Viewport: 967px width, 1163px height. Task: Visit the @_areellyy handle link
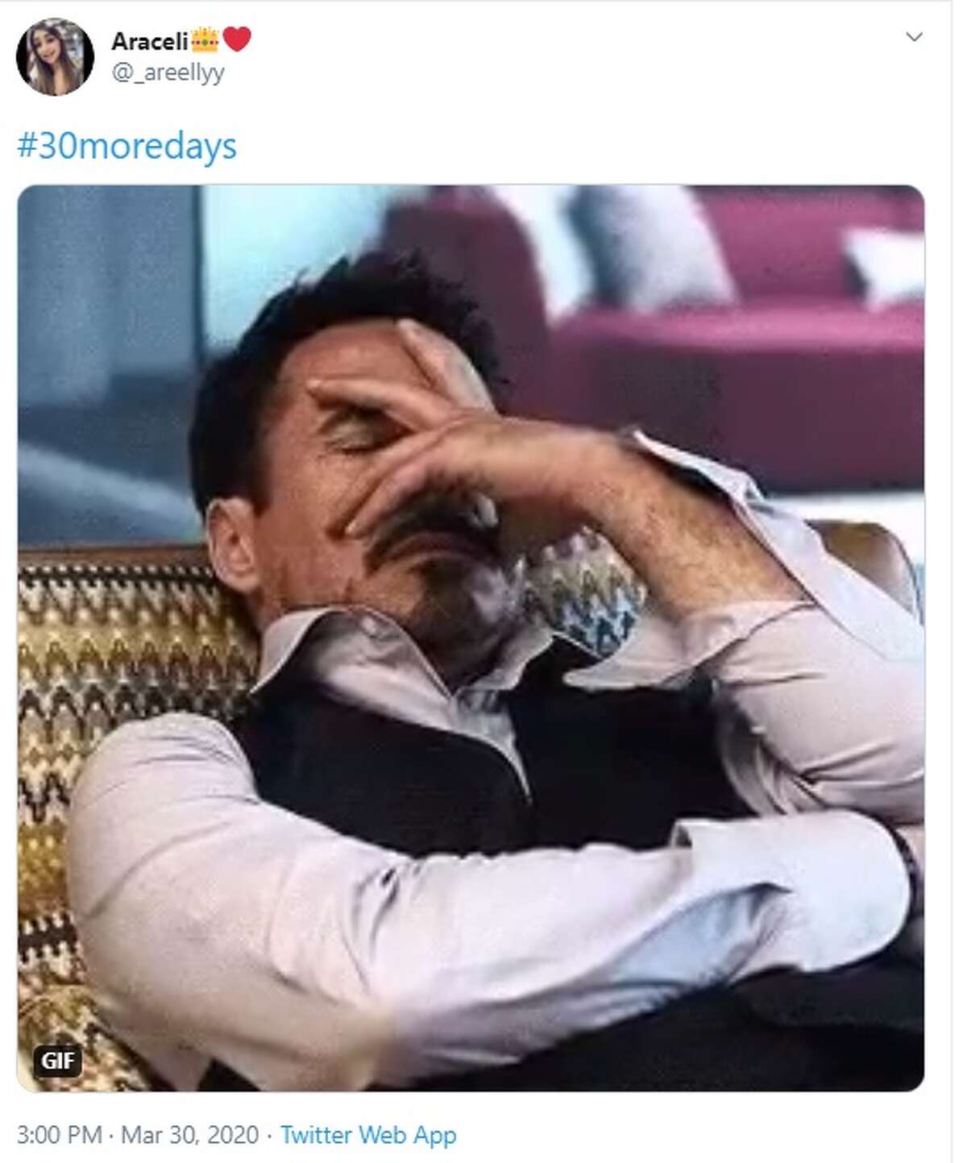[168, 73]
